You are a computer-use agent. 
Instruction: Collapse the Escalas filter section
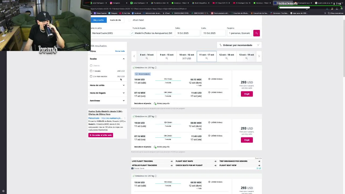(x=124, y=59)
